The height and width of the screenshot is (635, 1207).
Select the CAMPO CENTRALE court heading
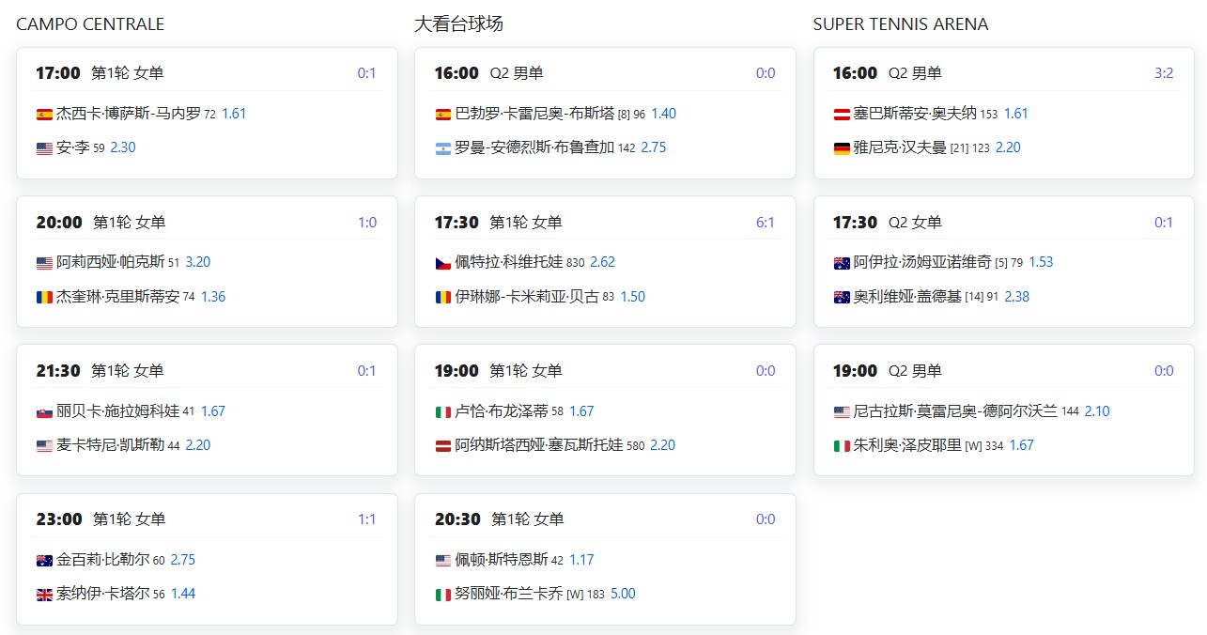pos(90,24)
